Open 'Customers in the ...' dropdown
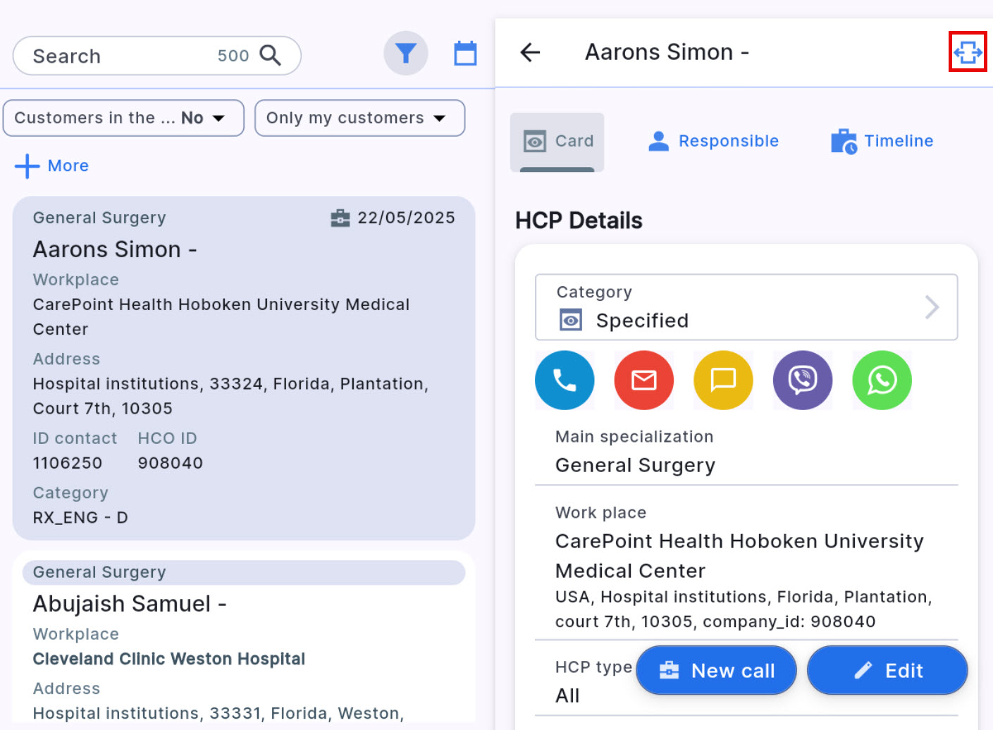Screen dimensions: 993x730 (x=123, y=118)
